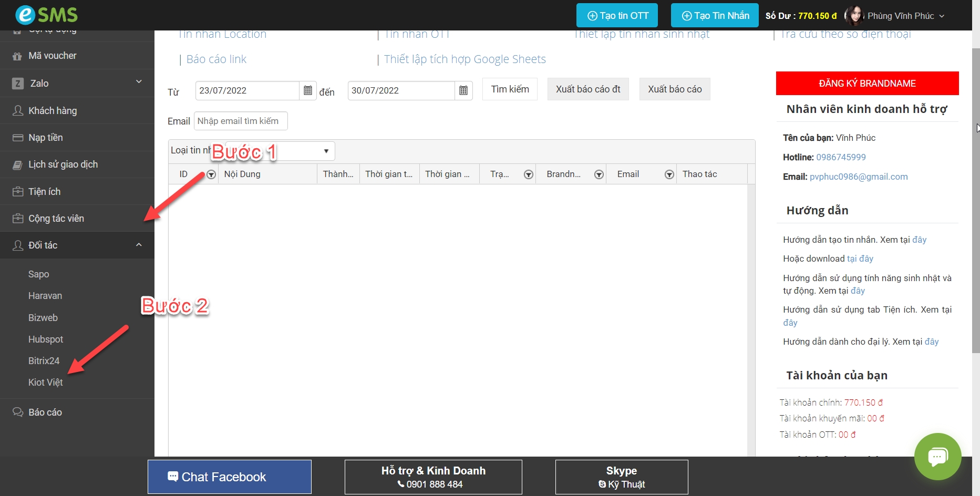Screen dimensions: 980x496
Task: Open Lịch sử giao dịch menu item
Action: [x=63, y=164]
